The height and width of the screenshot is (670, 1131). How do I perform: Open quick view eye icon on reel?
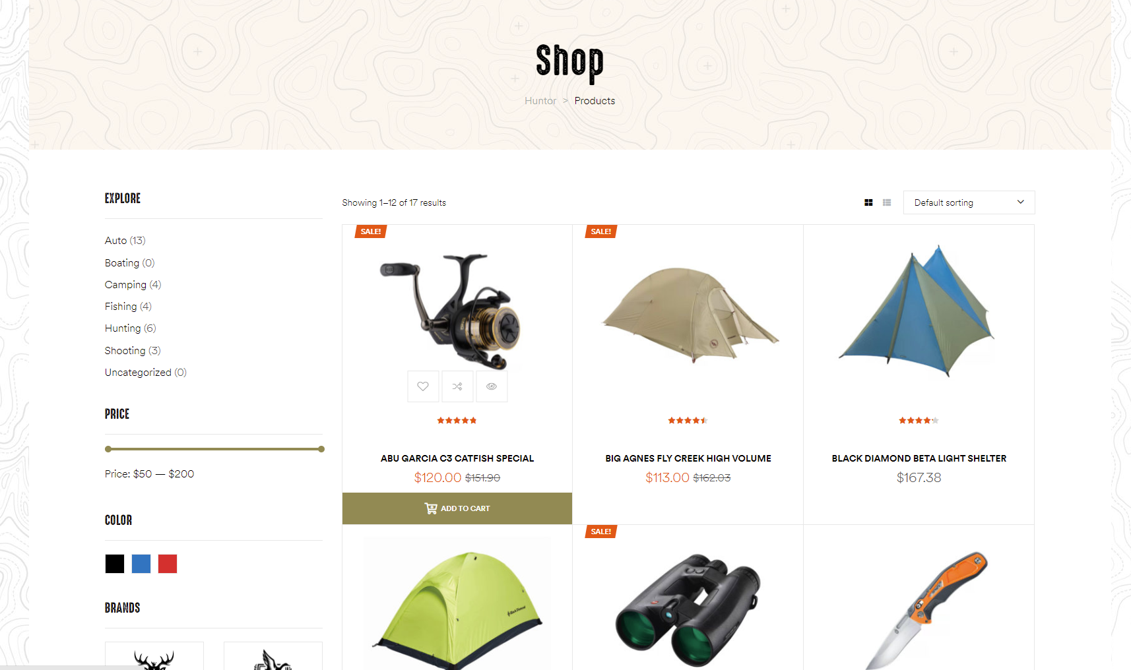(x=492, y=386)
